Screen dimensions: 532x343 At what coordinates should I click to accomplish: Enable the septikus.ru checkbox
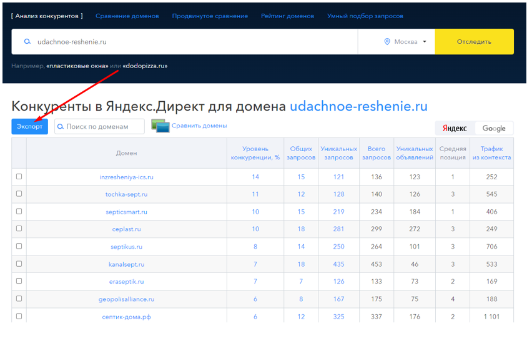point(19,246)
